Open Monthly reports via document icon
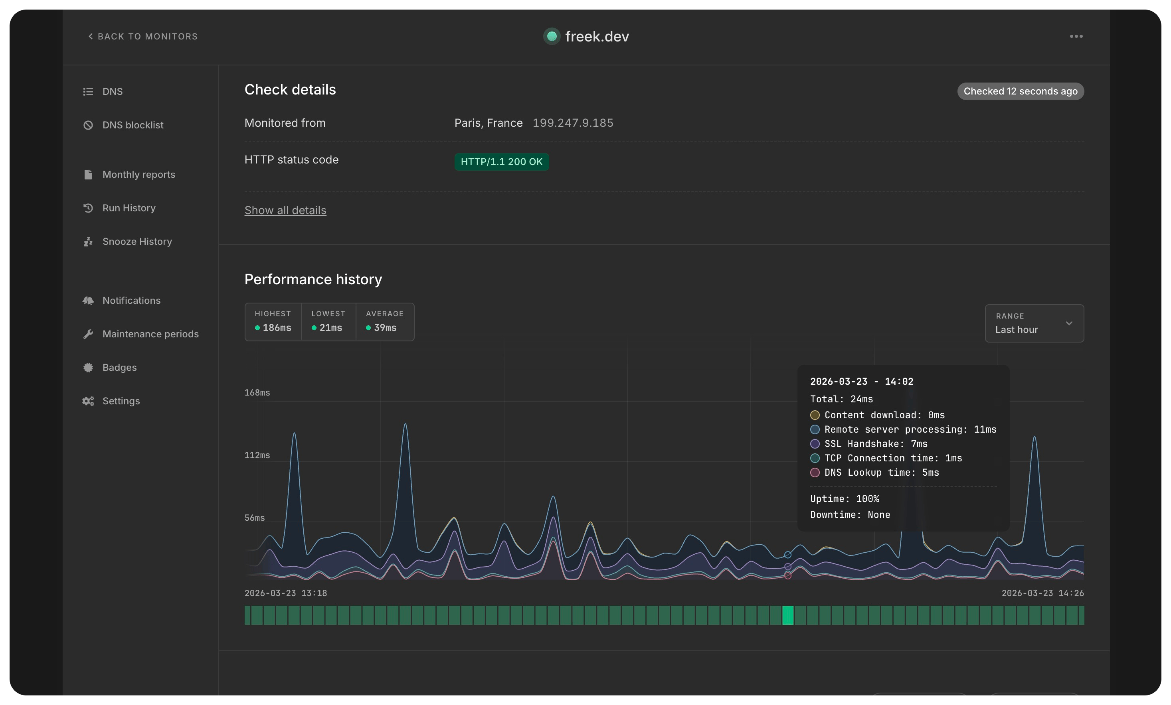Screen dimensions: 1171x705 [x=88, y=175]
